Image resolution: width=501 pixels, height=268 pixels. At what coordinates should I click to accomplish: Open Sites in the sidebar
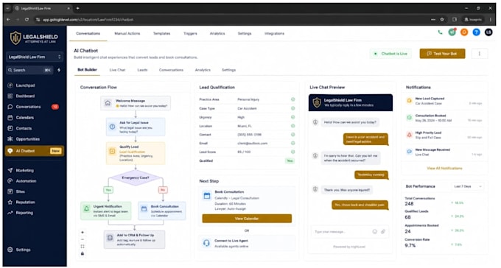pos(17,191)
